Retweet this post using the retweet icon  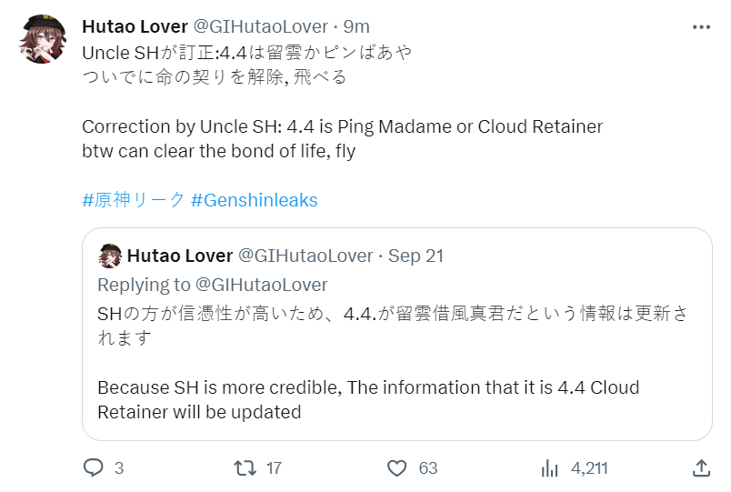pos(245,467)
